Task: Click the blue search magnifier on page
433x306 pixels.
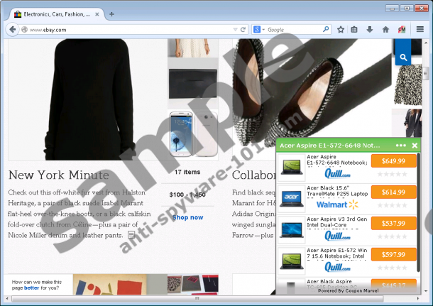Action: tap(402, 57)
